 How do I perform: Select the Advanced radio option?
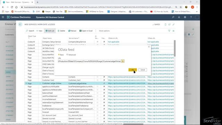point(71,55)
